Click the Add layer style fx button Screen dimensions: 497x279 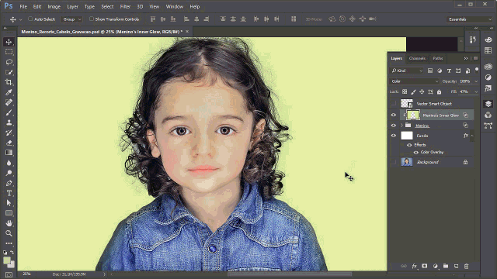414,266
